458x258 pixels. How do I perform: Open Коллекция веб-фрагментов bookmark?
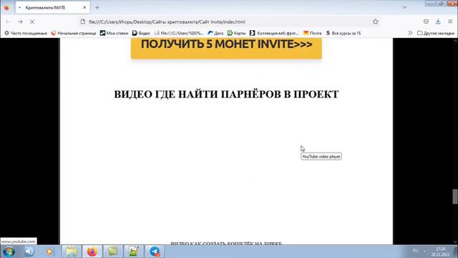click(x=274, y=33)
